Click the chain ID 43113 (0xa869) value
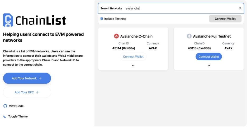This screenshot has width=247, height=127. pyautogui.click(x=199, y=48)
